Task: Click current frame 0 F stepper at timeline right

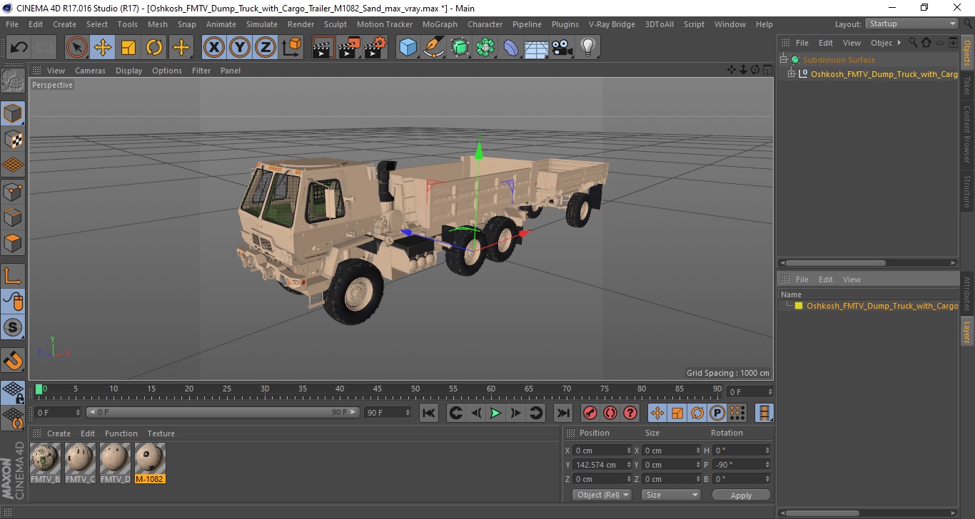Action: click(x=769, y=392)
